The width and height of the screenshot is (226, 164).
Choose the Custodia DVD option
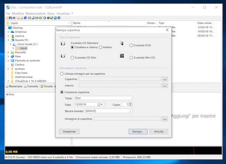[131, 45]
